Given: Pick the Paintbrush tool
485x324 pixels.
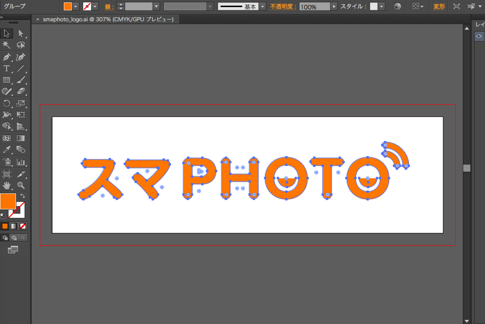Looking at the screenshot, I should pyautogui.click(x=21, y=80).
